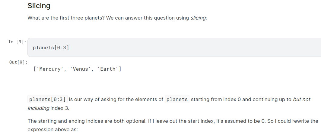321x139 pixels.
Task: Click the text "expression above as:"
Action: pos(52,130)
